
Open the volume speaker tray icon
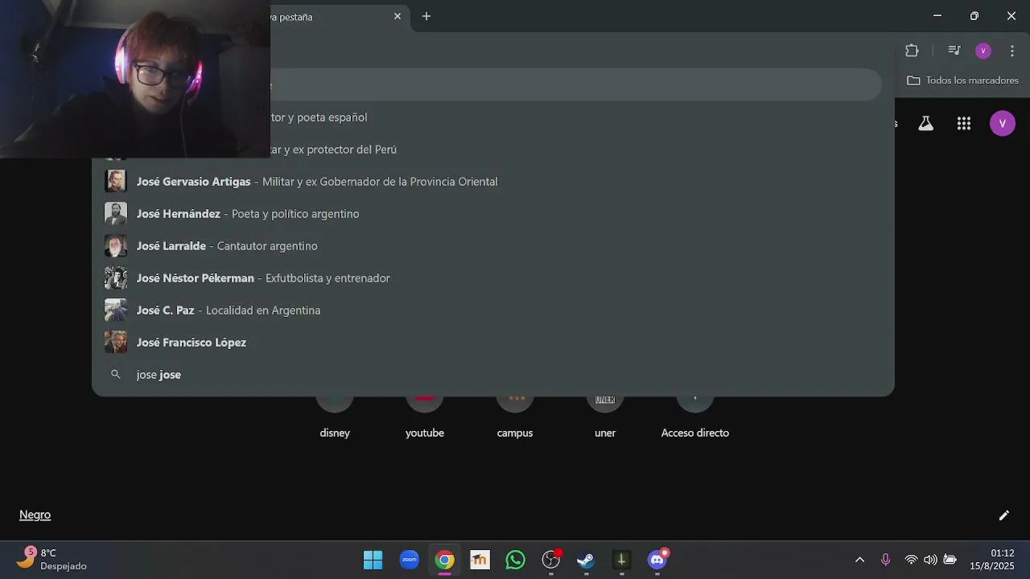(930, 560)
